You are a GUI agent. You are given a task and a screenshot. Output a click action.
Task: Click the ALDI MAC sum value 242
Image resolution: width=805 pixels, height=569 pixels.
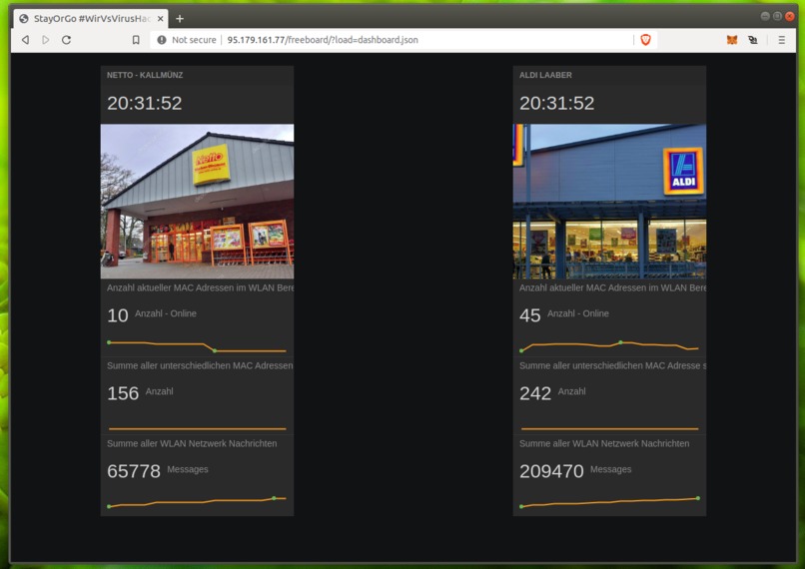tap(535, 393)
